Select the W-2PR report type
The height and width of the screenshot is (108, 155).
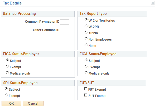pos(86,26)
